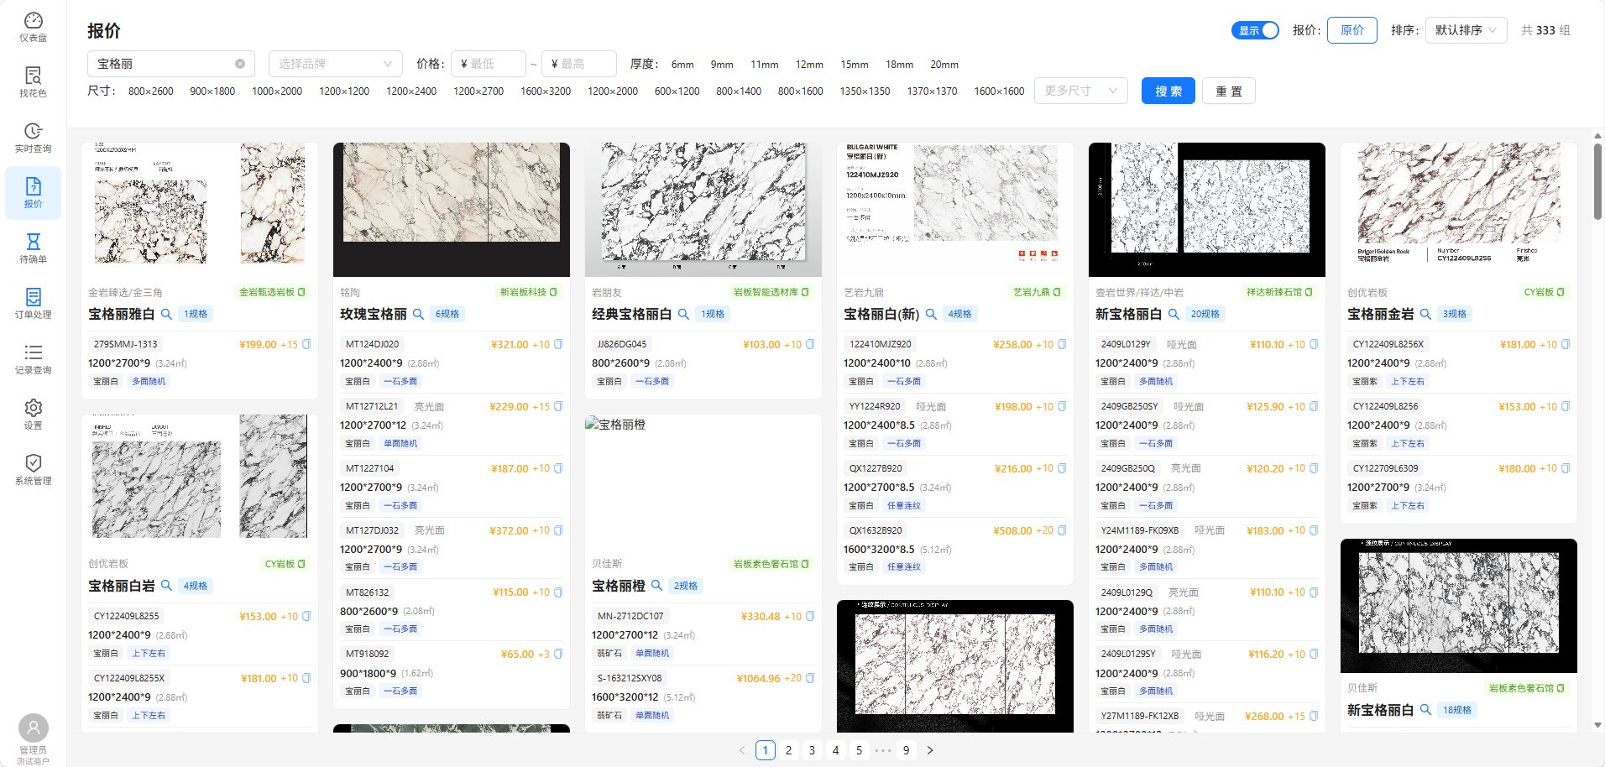The image size is (1605, 767).
Task: Click the 原价 price button
Action: click(1352, 30)
